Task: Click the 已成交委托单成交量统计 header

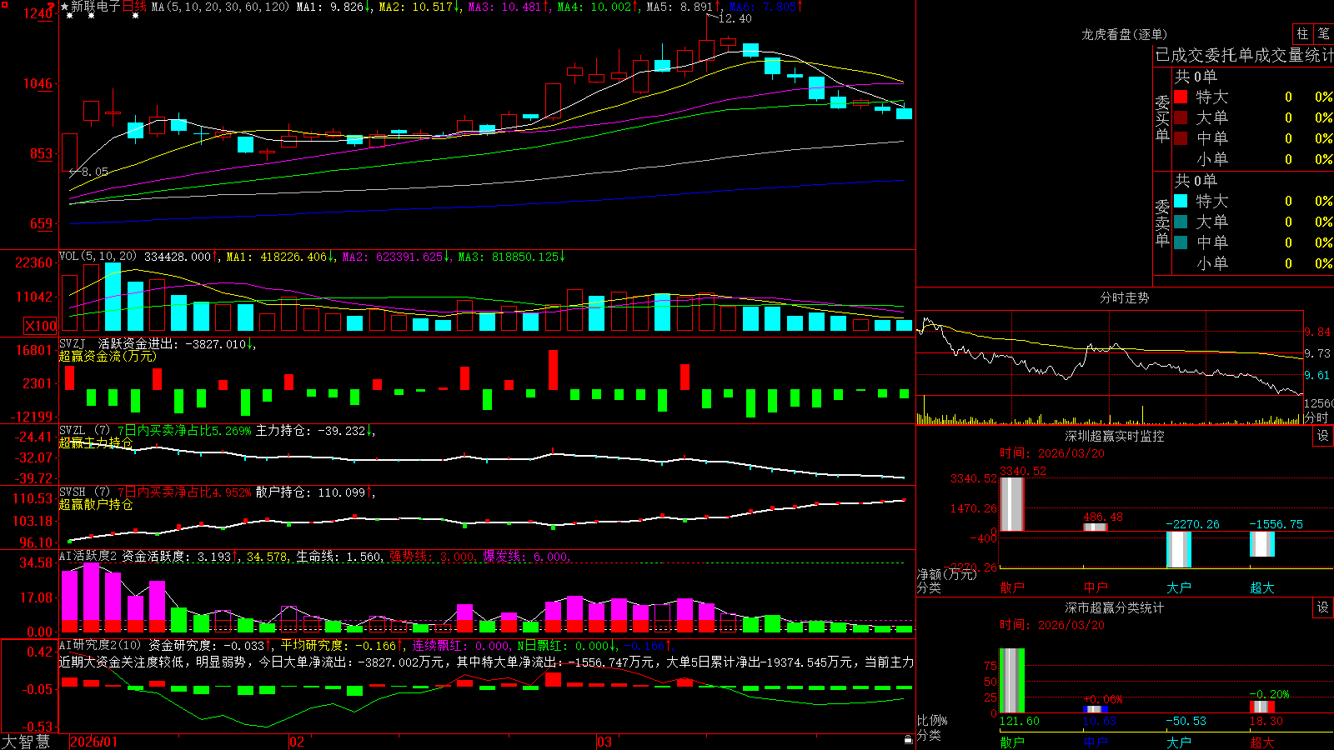Action: [x=1244, y=55]
